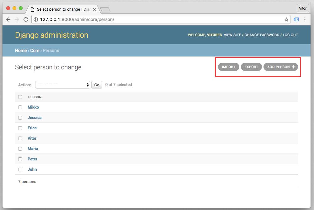The height and width of the screenshot is (210, 314).
Task: Check the box next to John
Action: [20, 170]
